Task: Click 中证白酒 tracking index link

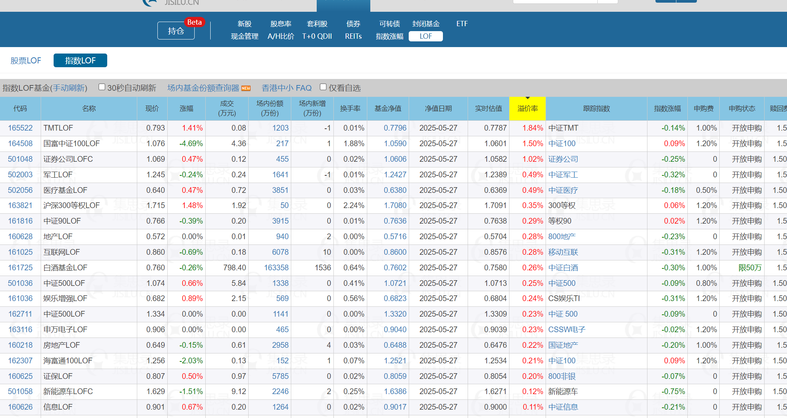Action: 563,268
